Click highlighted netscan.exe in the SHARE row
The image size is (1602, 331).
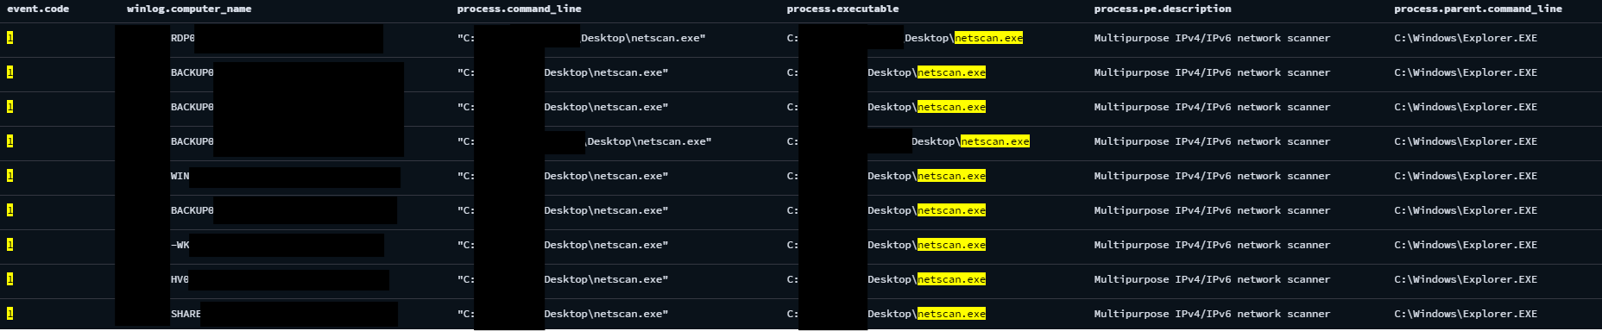point(951,314)
